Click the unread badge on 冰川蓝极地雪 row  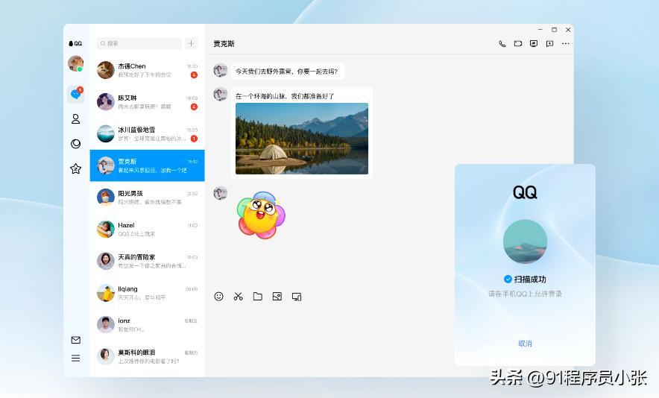pyautogui.click(x=194, y=139)
